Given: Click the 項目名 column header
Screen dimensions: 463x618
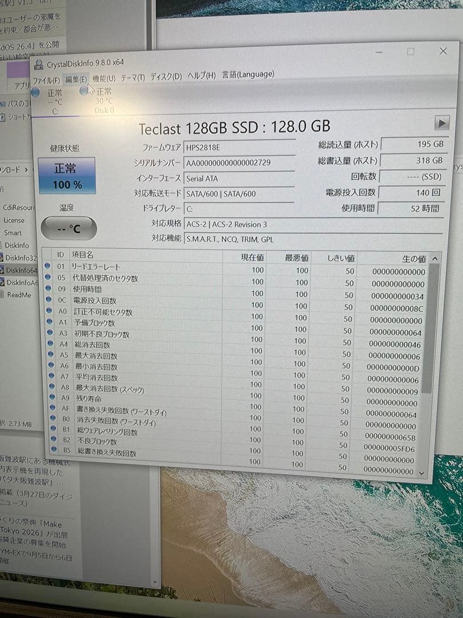Looking at the screenshot, I should tap(146, 256).
